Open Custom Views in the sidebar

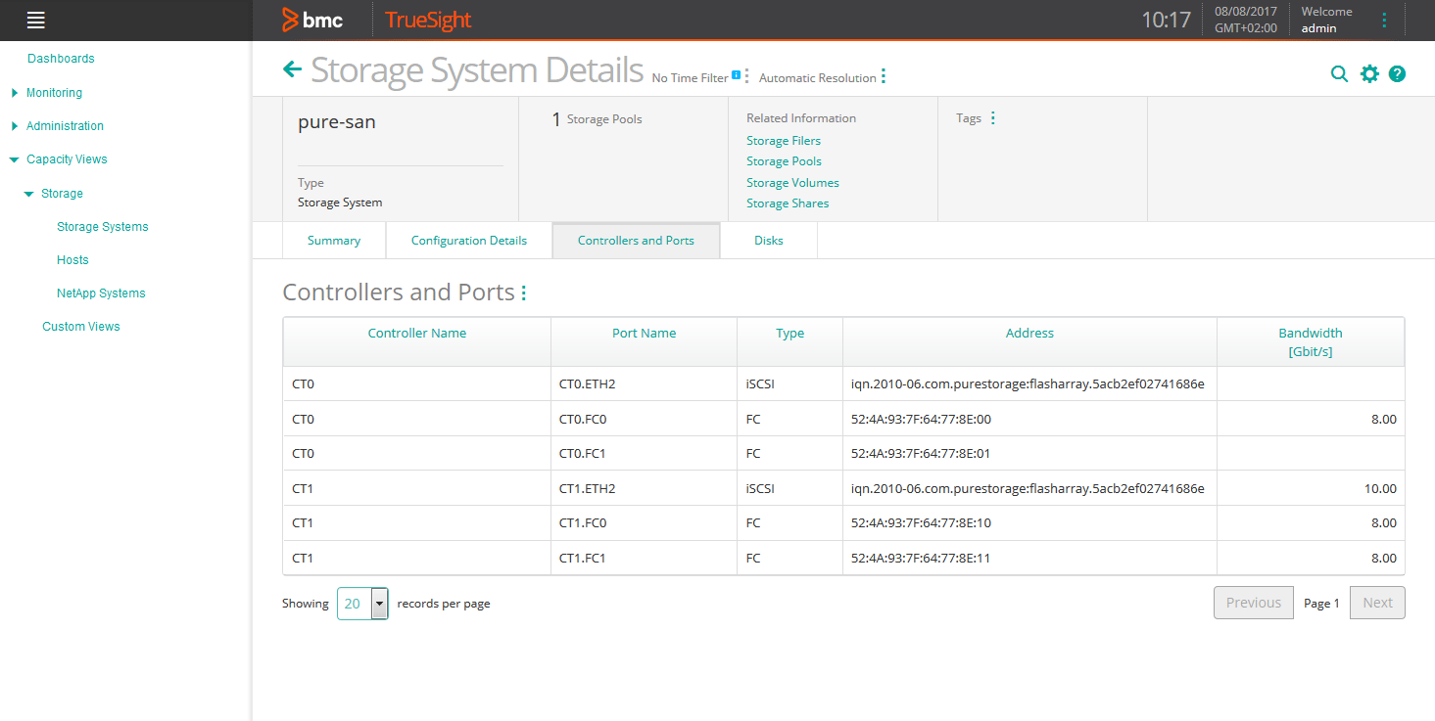pos(81,327)
